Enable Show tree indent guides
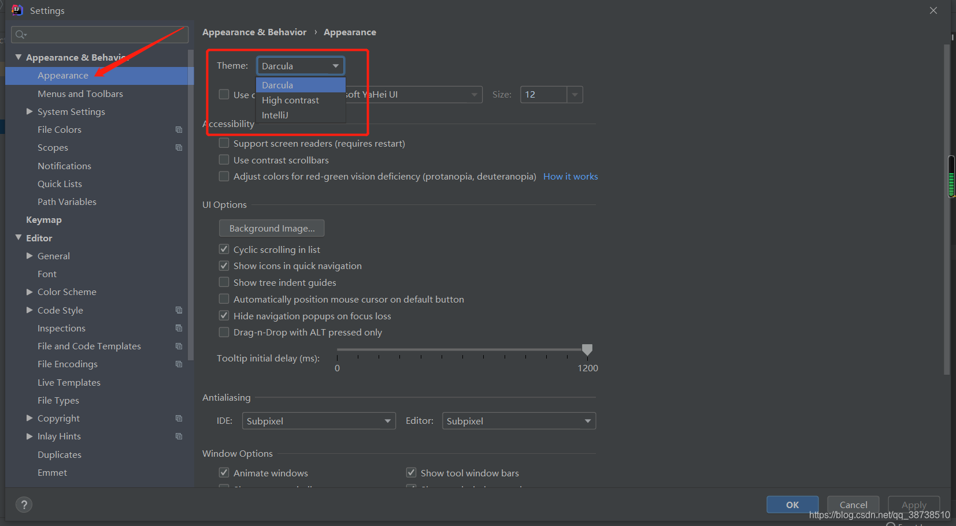Viewport: 956px width, 526px height. tap(224, 282)
